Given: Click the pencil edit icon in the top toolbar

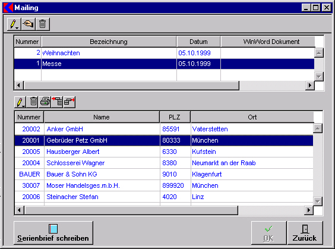Looking at the screenshot, I should (14, 24).
